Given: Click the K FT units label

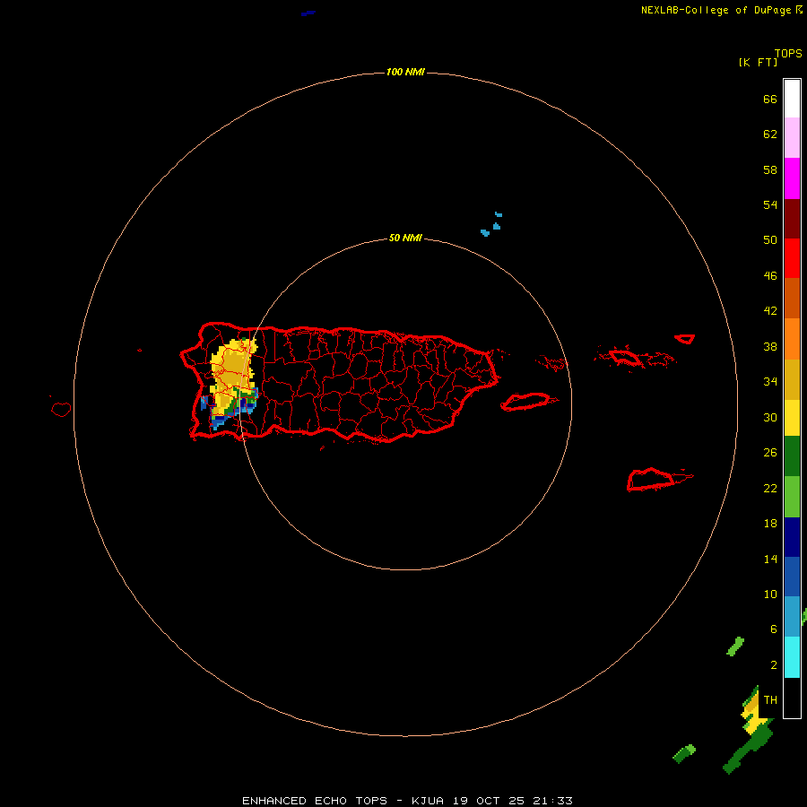Looking at the screenshot, I should point(758,62).
